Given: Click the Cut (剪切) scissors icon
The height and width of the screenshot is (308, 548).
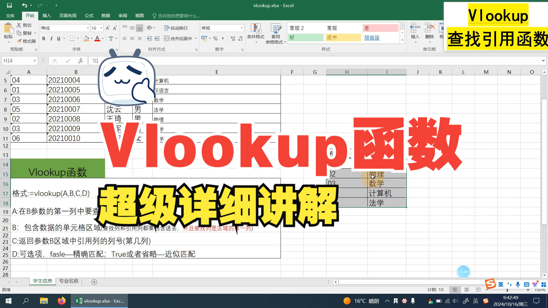Looking at the screenshot, I should [x=19, y=25].
